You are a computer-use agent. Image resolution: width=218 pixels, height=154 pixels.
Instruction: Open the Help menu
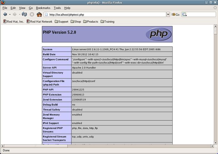tap(67, 8)
